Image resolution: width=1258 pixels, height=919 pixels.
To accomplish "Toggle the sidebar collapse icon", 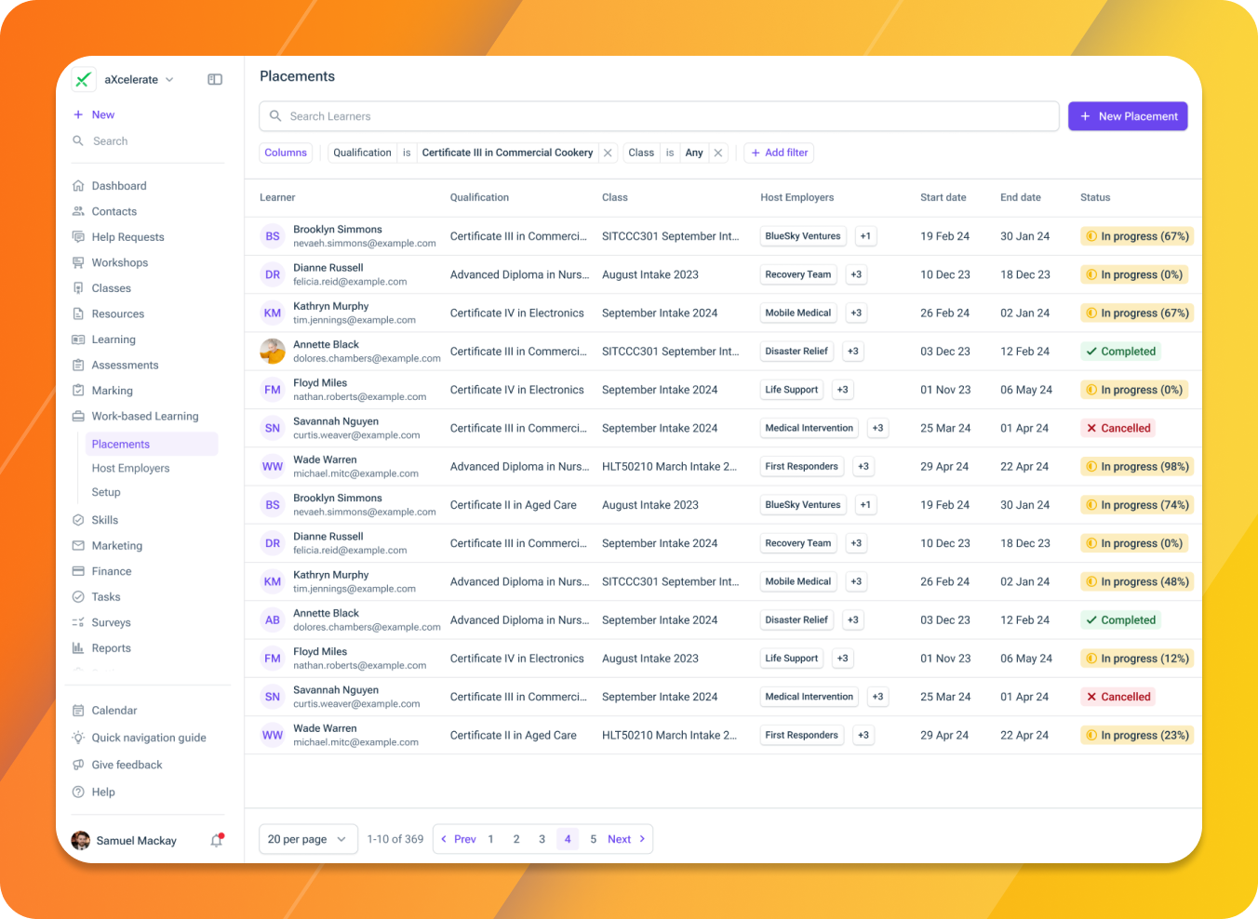I will coord(215,80).
